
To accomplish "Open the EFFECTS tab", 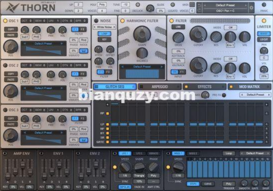I will (205, 87).
